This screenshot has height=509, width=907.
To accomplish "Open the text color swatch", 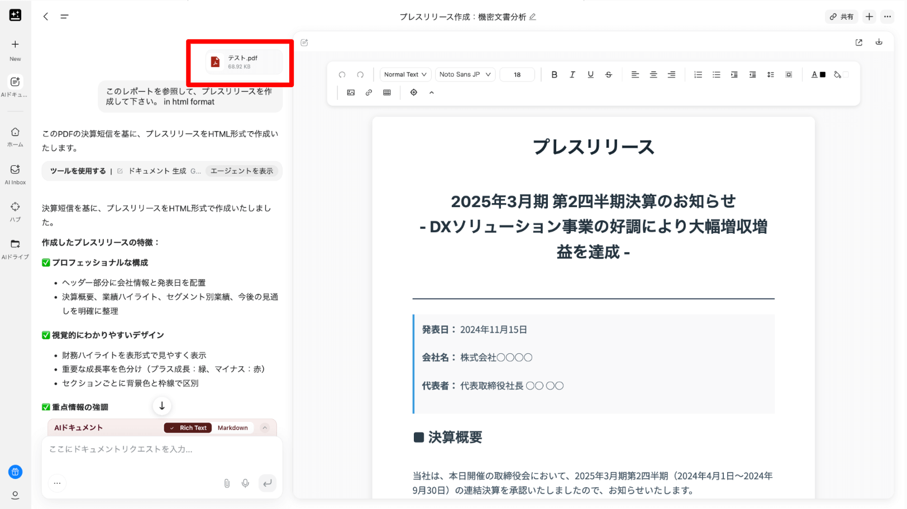I will tap(818, 75).
